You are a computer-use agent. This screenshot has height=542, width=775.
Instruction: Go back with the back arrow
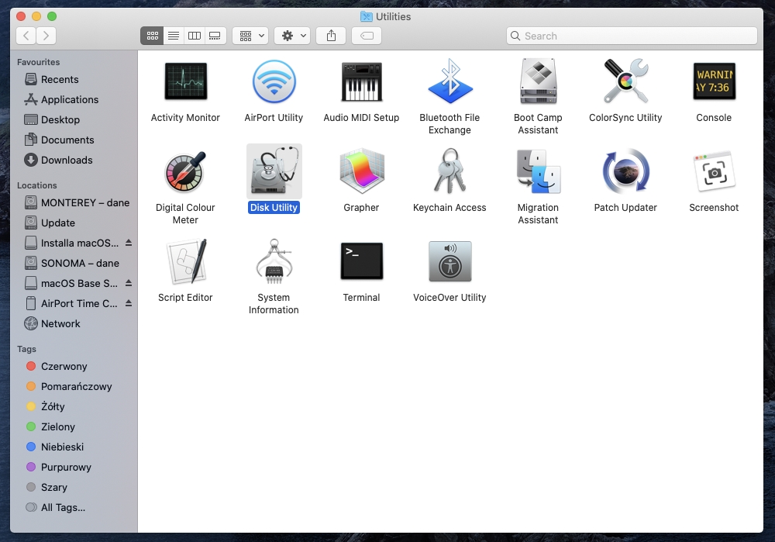coord(26,36)
